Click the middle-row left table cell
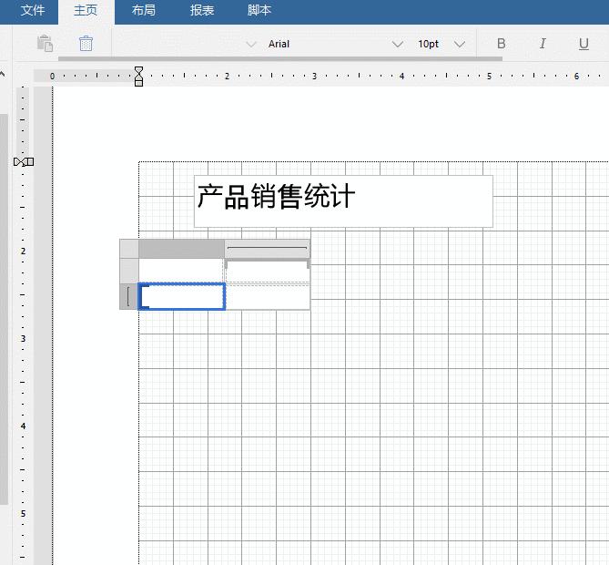 point(181,271)
